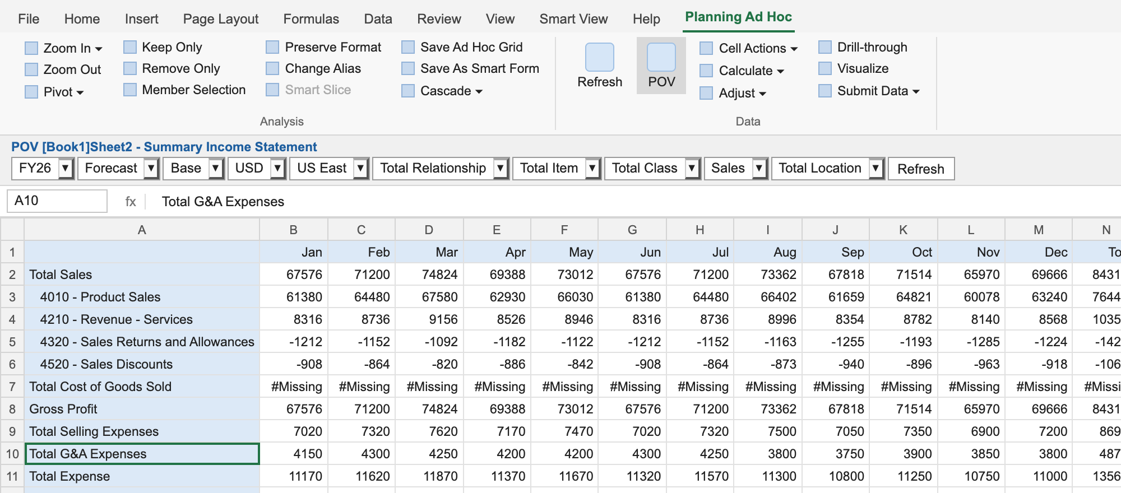Open the FY26 year POV dropdown

(66, 168)
